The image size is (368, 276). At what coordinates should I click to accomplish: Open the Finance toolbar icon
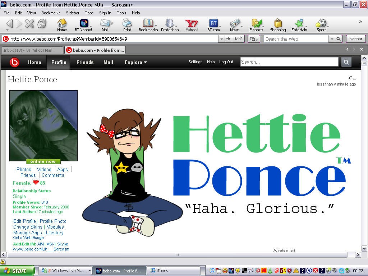[x=256, y=25]
